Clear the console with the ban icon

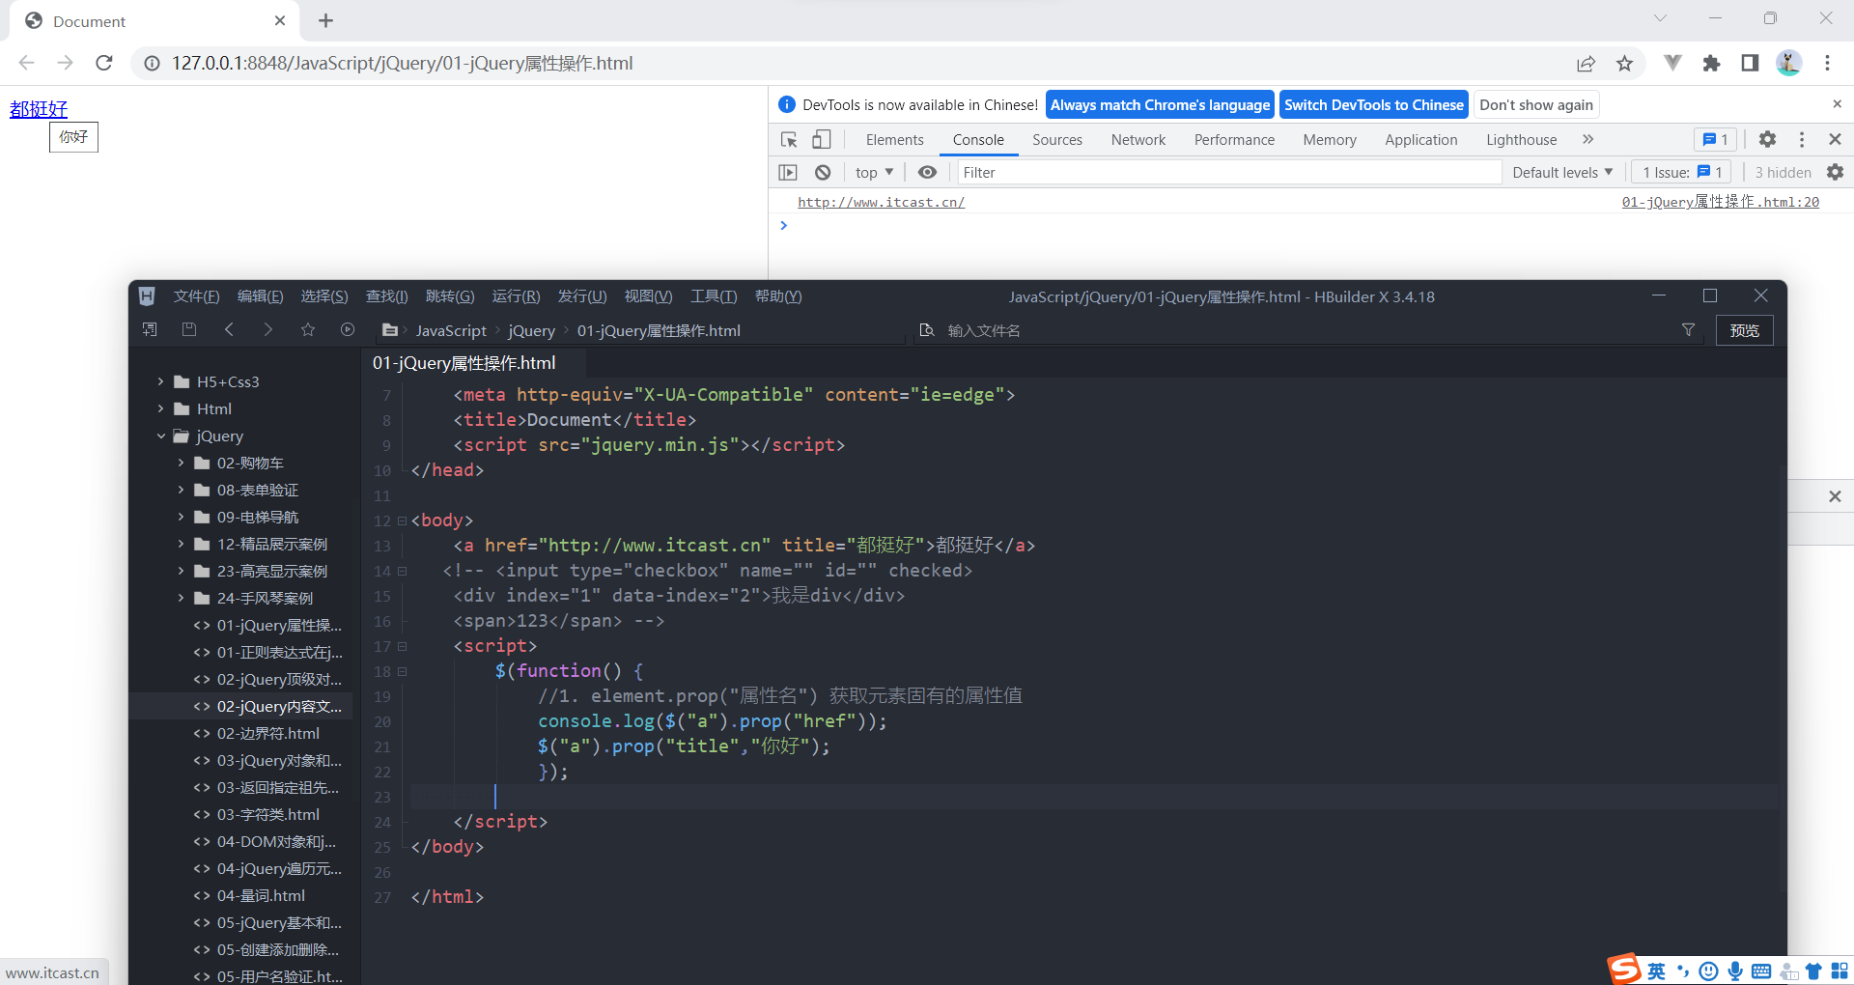[x=824, y=172]
